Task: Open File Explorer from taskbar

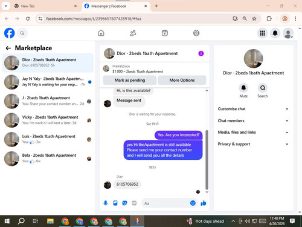Action: [x=50, y=222]
